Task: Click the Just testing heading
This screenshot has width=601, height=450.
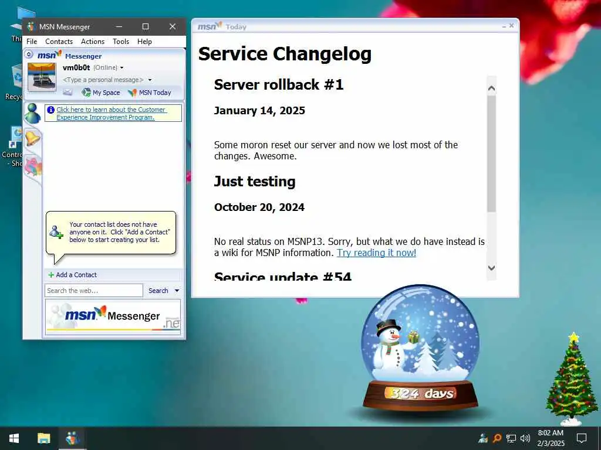Action: (x=255, y=182)
